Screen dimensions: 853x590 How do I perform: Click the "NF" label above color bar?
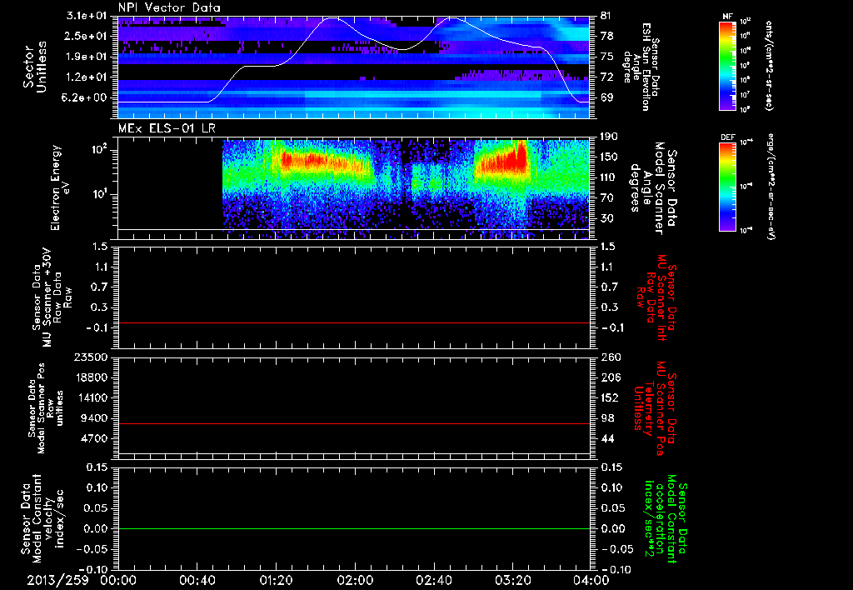pyautogui.click(x=728, y=17)
